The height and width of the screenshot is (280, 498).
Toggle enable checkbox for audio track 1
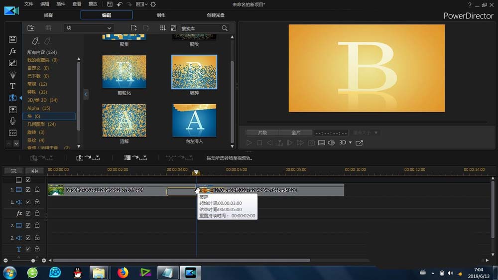[x=28, y=202]
